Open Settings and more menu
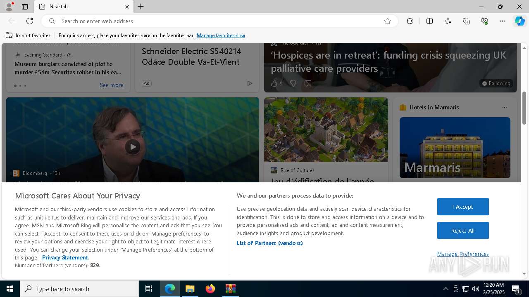Screen dimensions: 529x297 (503, 21)
